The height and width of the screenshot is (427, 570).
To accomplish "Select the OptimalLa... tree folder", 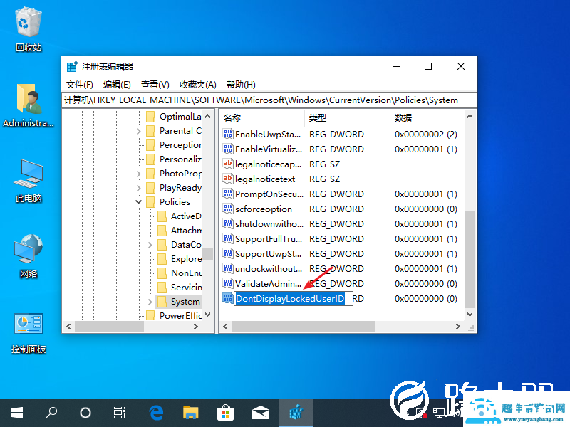I will pyautogui.click(x=174, y=117).
